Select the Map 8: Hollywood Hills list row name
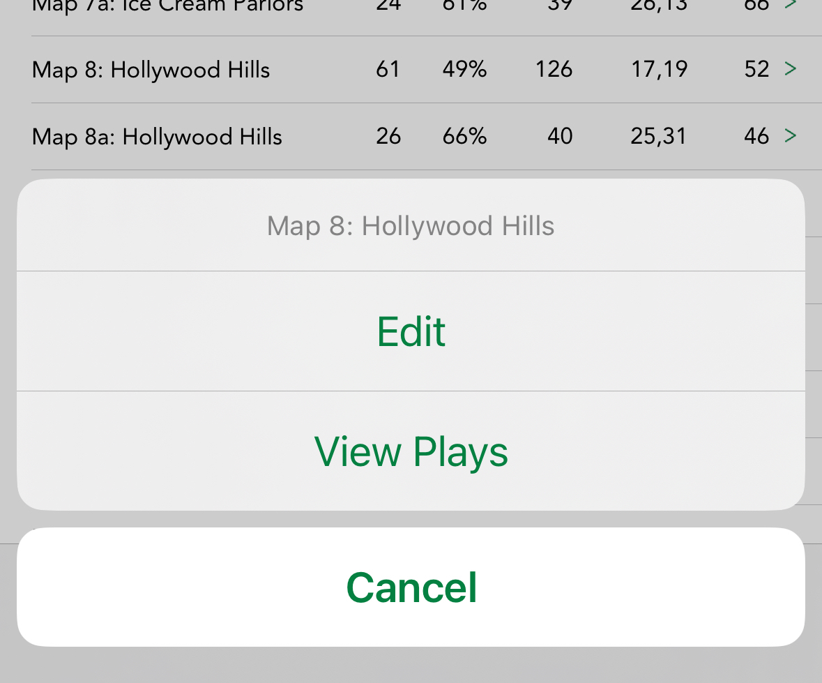Image resolution: width=822 pixels, height=683 pixels. pos(151,70)
